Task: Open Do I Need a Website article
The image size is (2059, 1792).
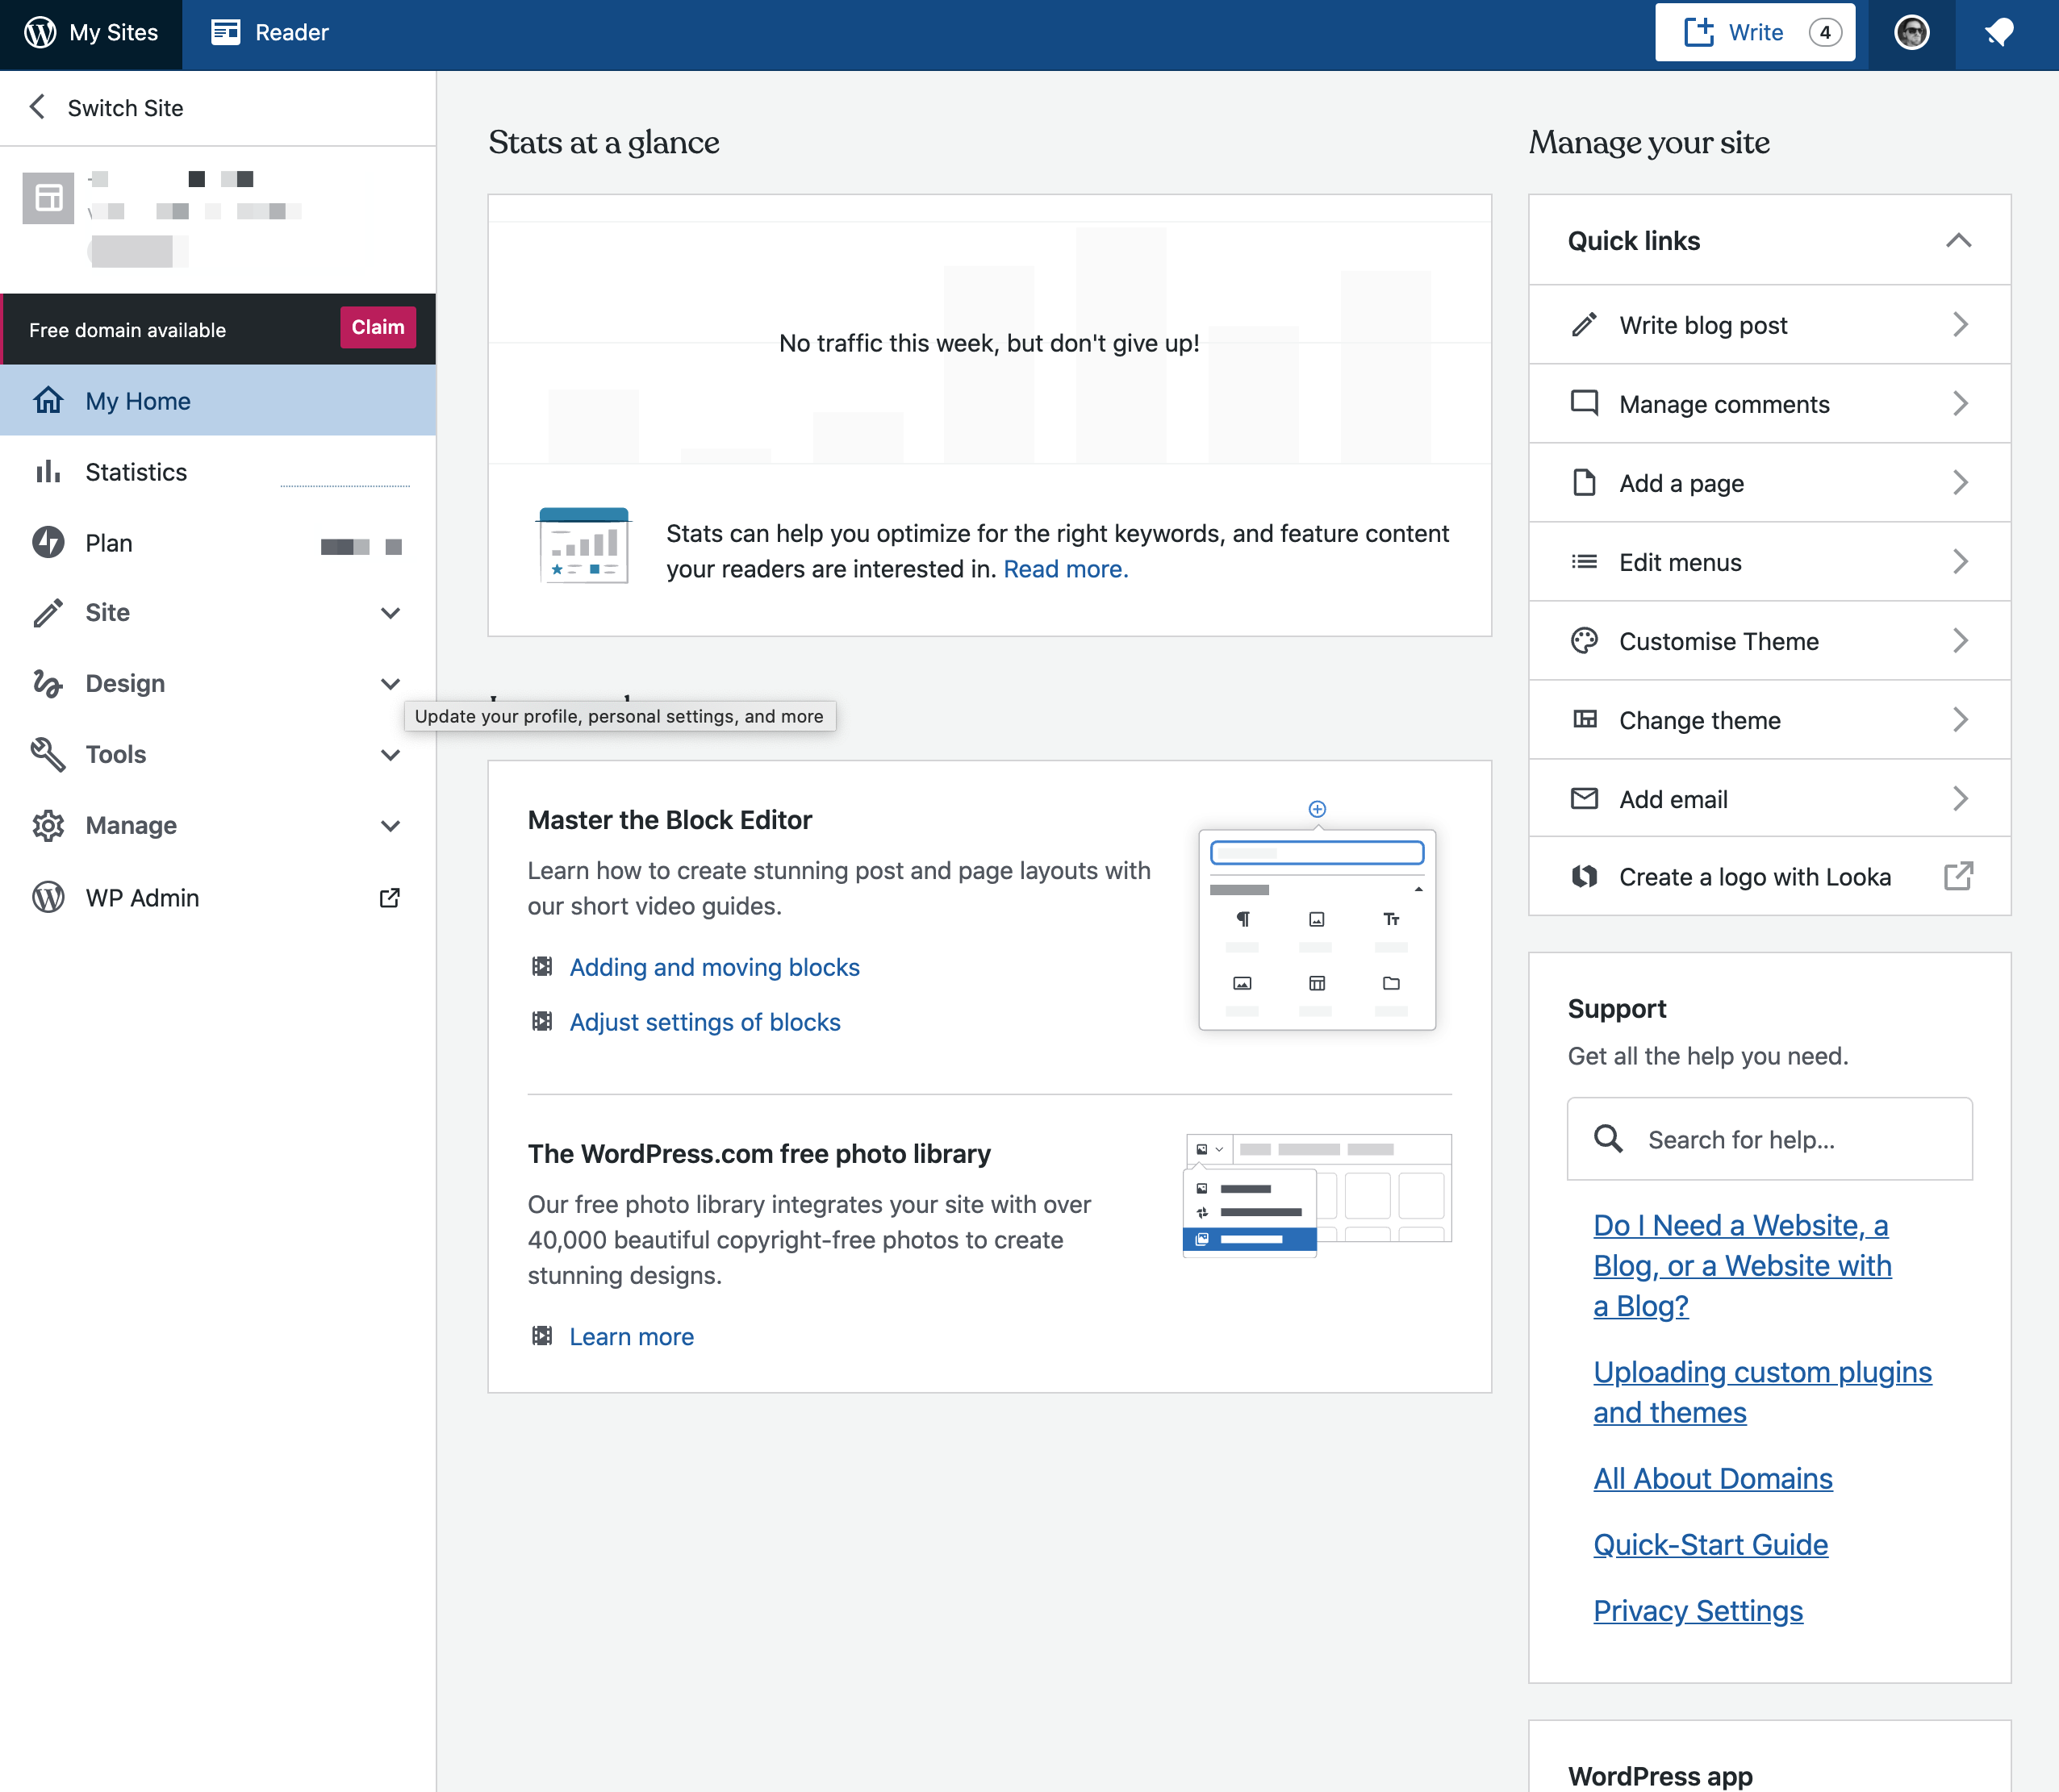Action: (x=1742, y=1265)
